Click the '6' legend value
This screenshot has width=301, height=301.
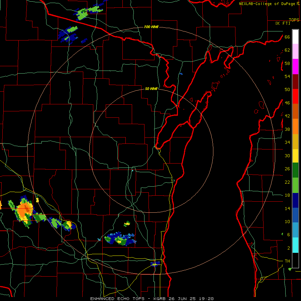coord(289,235)
